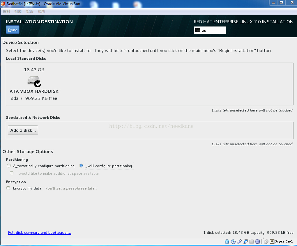
Task: Click the 18.43 GB disk size label
Action: [34, 70]
